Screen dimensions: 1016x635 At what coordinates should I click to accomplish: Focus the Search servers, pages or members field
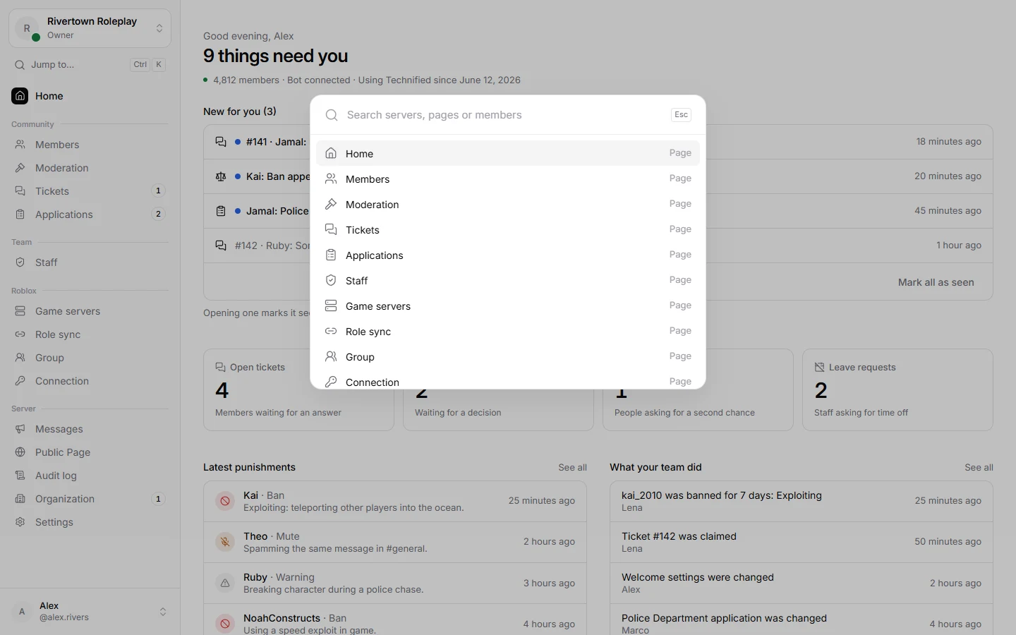pyautogui.click(x=504, y=115)
